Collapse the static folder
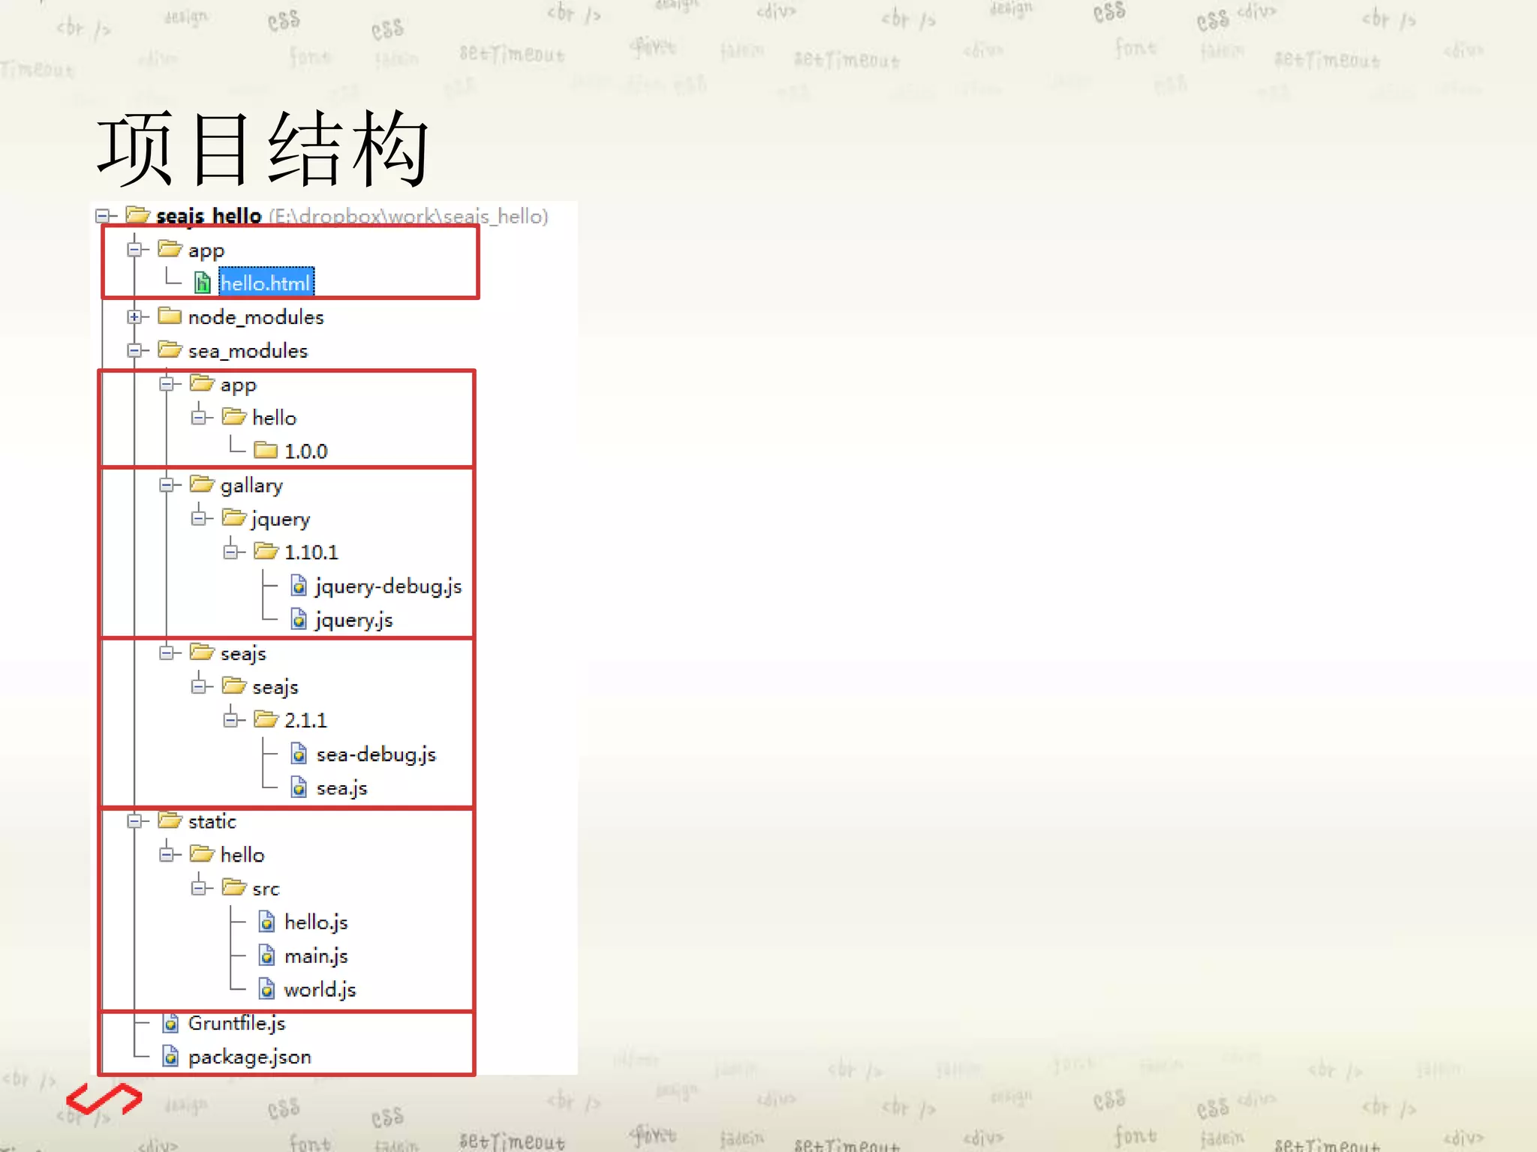 134,821
